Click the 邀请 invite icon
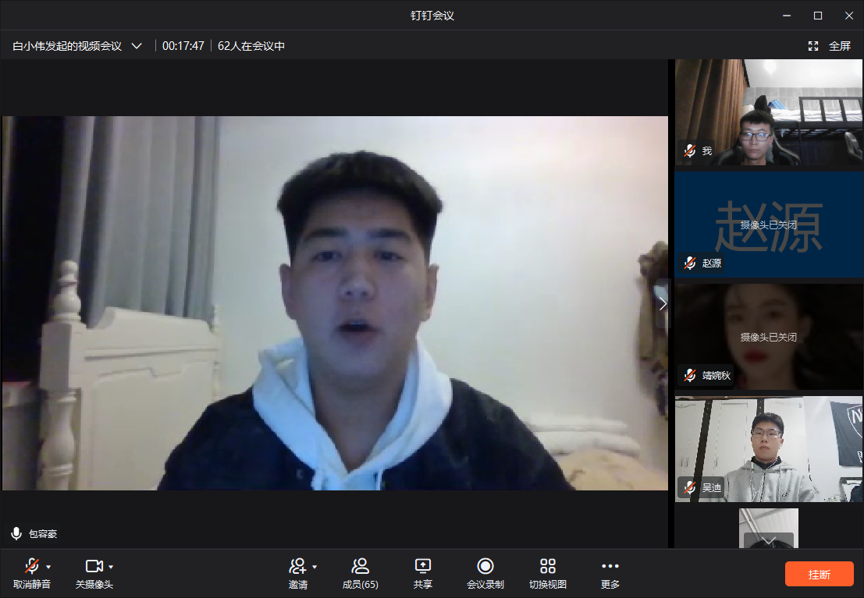The height and width of the screenshot is (598, 864). coord(297,566)
